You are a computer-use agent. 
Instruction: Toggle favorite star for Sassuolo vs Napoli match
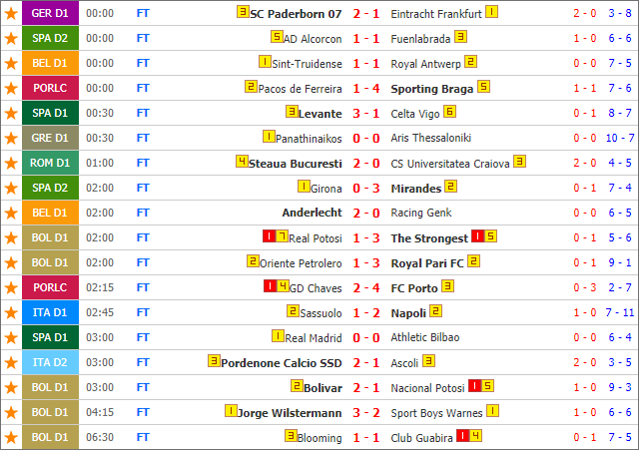[11, 312]
